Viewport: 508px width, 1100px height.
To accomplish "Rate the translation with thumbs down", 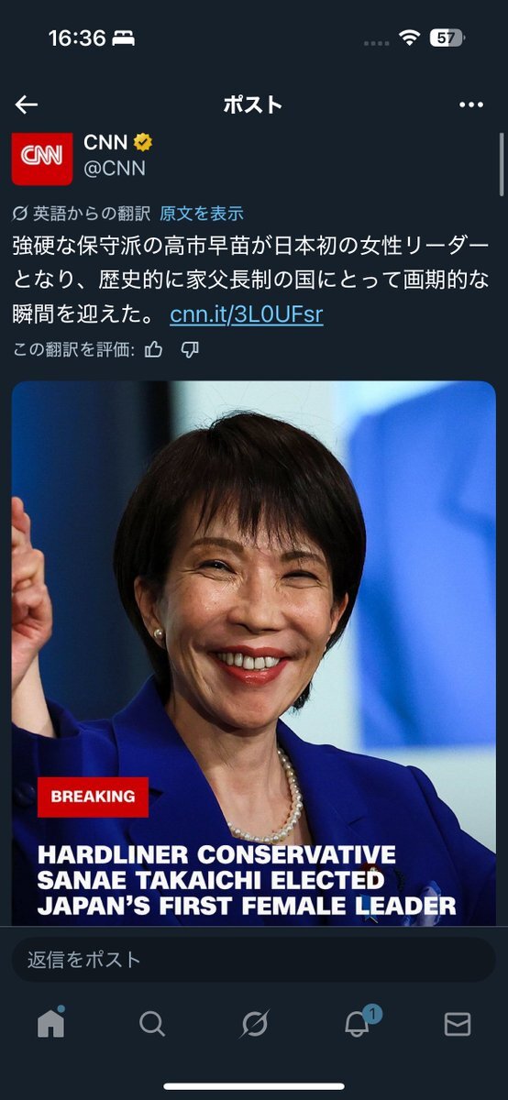I will (x=190, y=349).
